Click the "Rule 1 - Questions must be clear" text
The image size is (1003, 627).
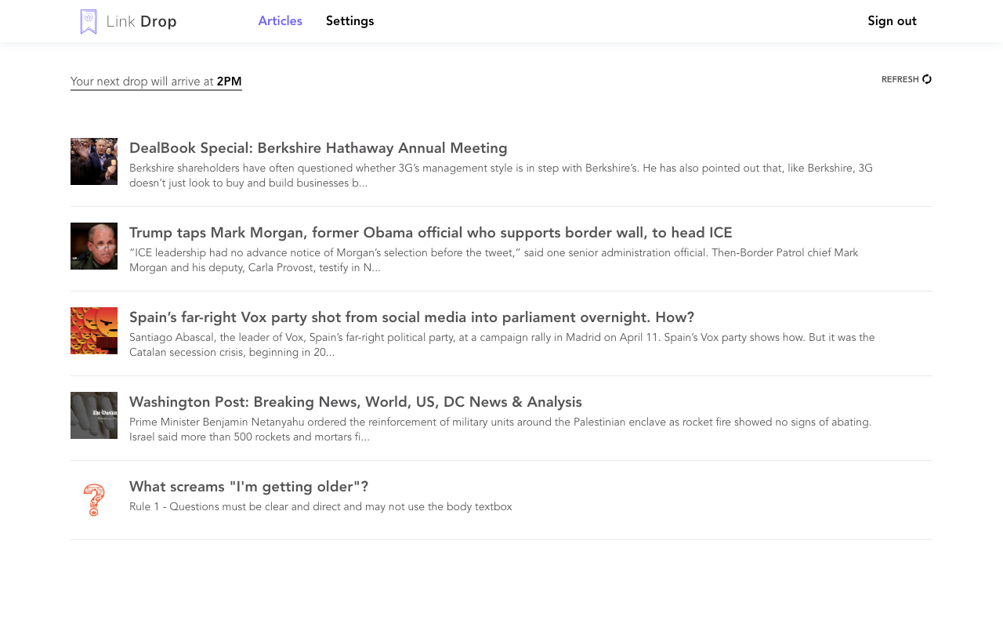tap(320, 507)
